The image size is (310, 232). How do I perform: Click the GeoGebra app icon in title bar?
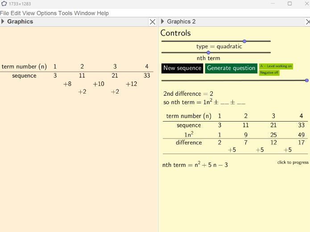pyautogui.click(x=4, y=4)
